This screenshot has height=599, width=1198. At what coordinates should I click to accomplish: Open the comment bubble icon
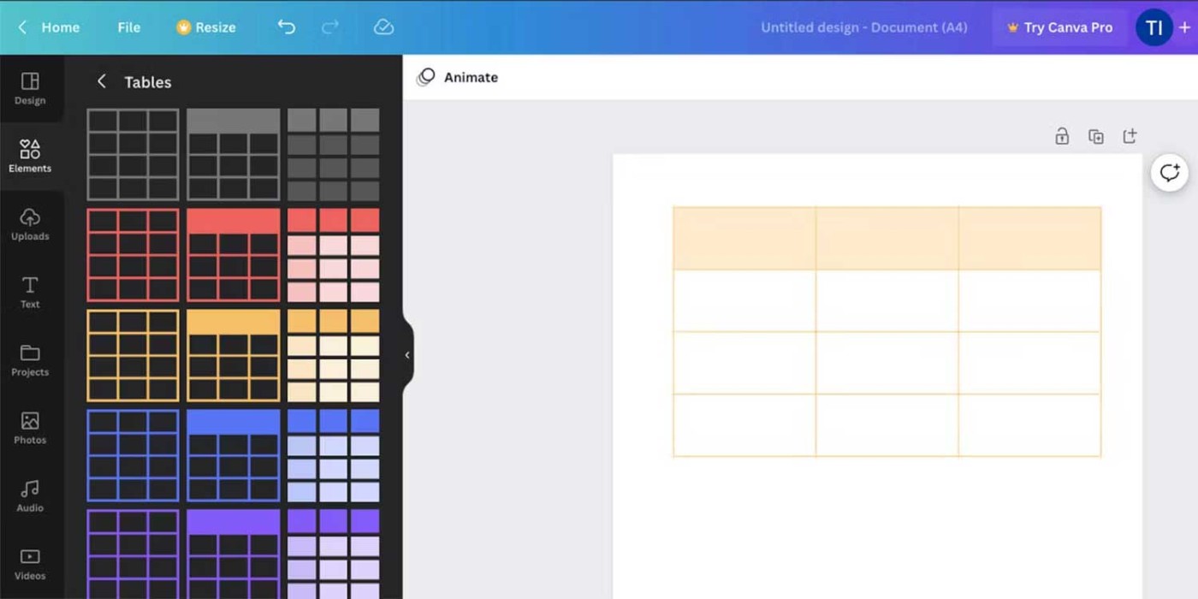tap(1169, 173)
